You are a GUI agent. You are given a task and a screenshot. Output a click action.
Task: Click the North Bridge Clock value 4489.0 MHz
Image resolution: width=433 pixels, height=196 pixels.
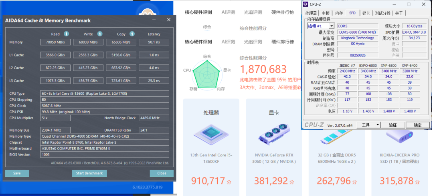(154, 118)
